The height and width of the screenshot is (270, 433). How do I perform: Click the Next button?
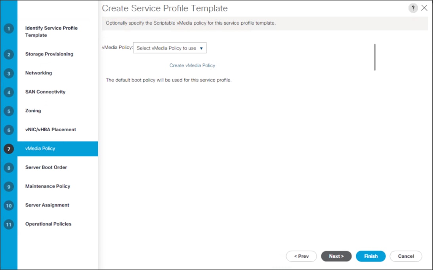click(336, 256)
